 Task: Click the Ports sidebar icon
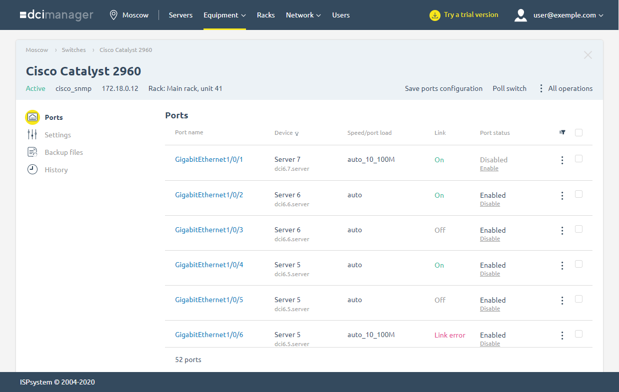(x=32, y=117)
